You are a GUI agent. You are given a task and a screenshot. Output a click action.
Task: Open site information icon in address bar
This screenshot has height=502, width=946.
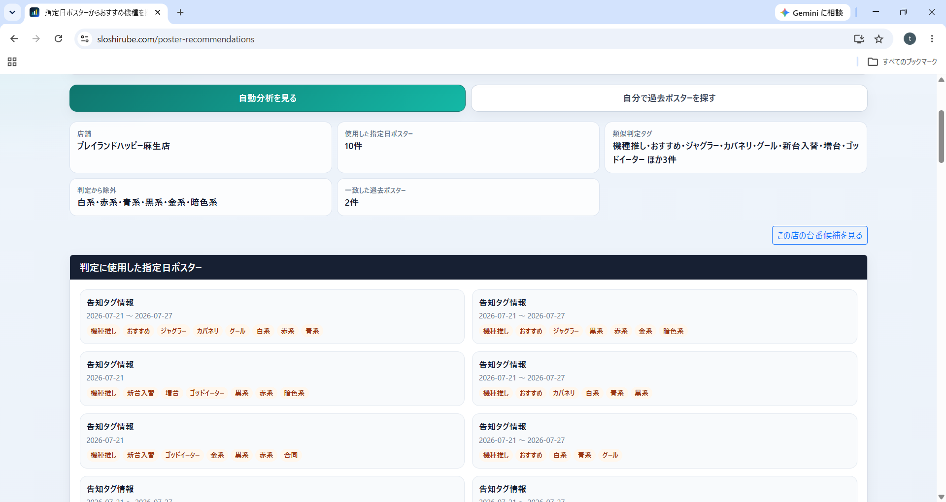(85, 39)
